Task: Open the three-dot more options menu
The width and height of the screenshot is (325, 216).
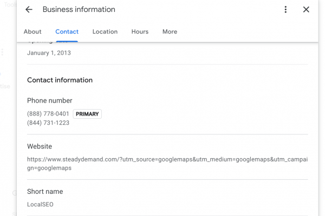Action: (285, 10)
